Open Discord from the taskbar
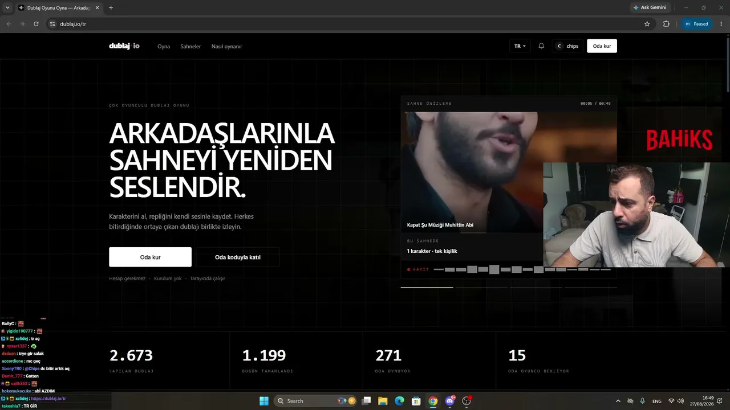Screen dimensions: 730x410 (x=450, y=401)
